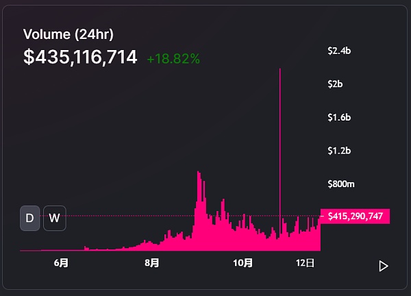Click the $1.2b axis label
Image resolution: width=411 pixels, height=296 pixels.
click(340, 150)
